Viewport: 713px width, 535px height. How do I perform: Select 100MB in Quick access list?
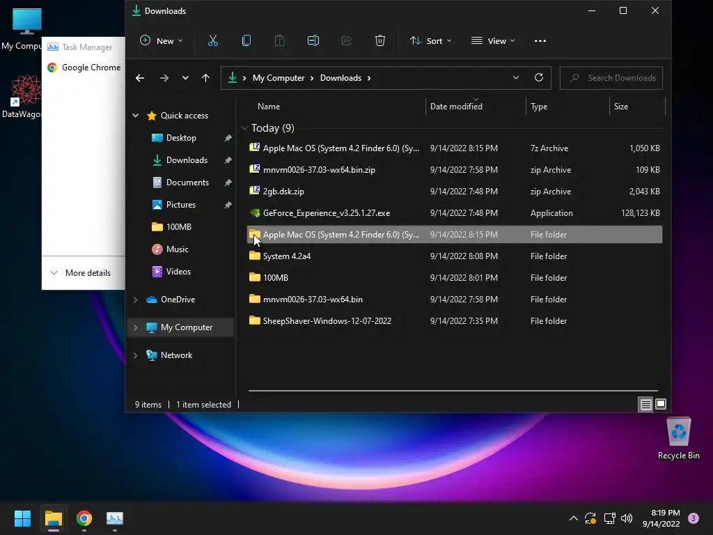(x=179, y=227)
